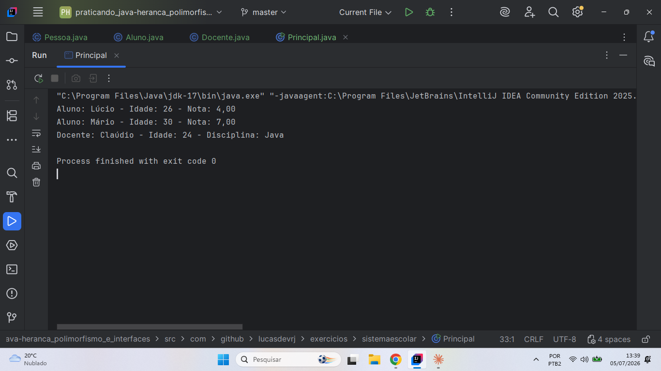Open the Build hammer tool window

click(x=12, y=197)
